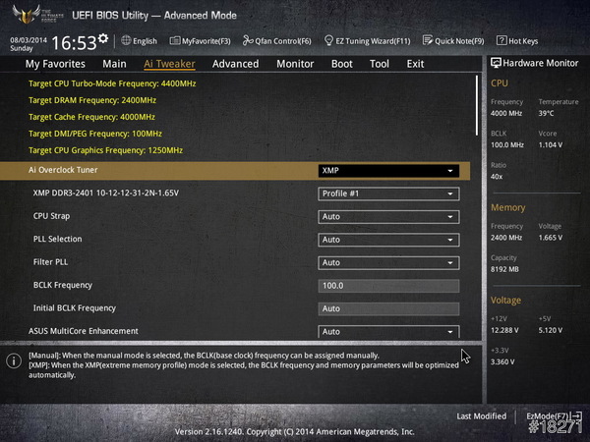The height and width of the screenshot is (442, 590).
Task: Click the BCLK Frequency input field
Action: [x=388, y=286]
